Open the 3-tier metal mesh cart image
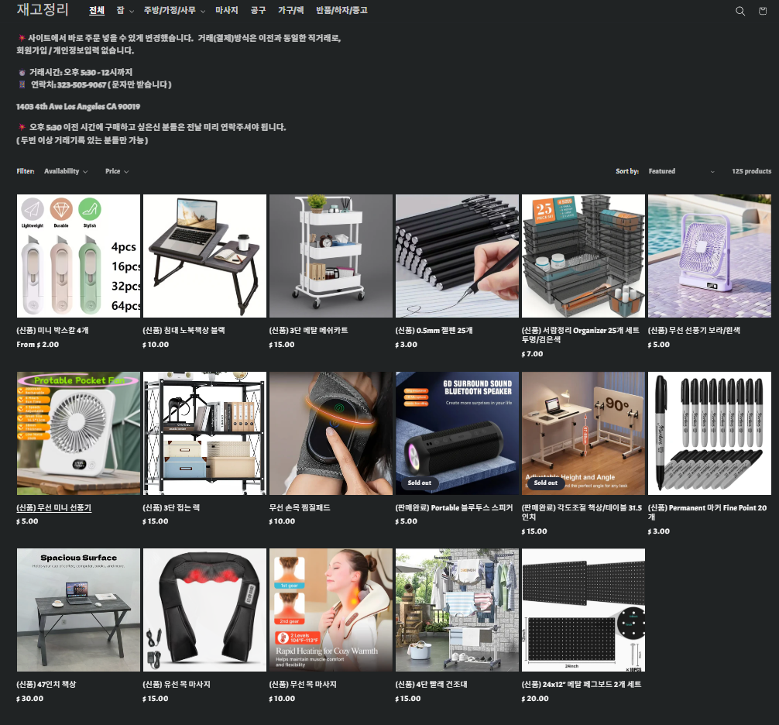 (331, 256)
